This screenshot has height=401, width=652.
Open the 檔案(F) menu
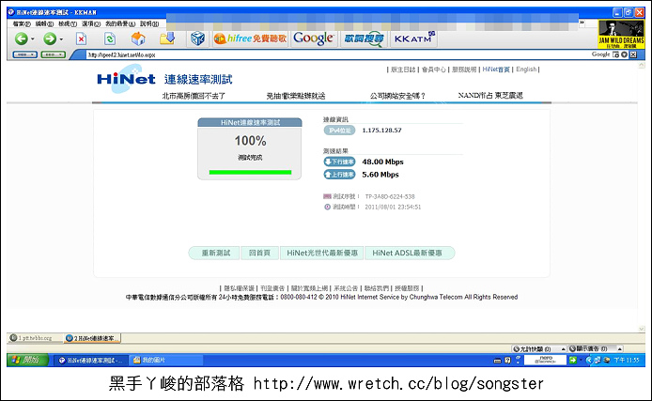click(x=22, y=24)
